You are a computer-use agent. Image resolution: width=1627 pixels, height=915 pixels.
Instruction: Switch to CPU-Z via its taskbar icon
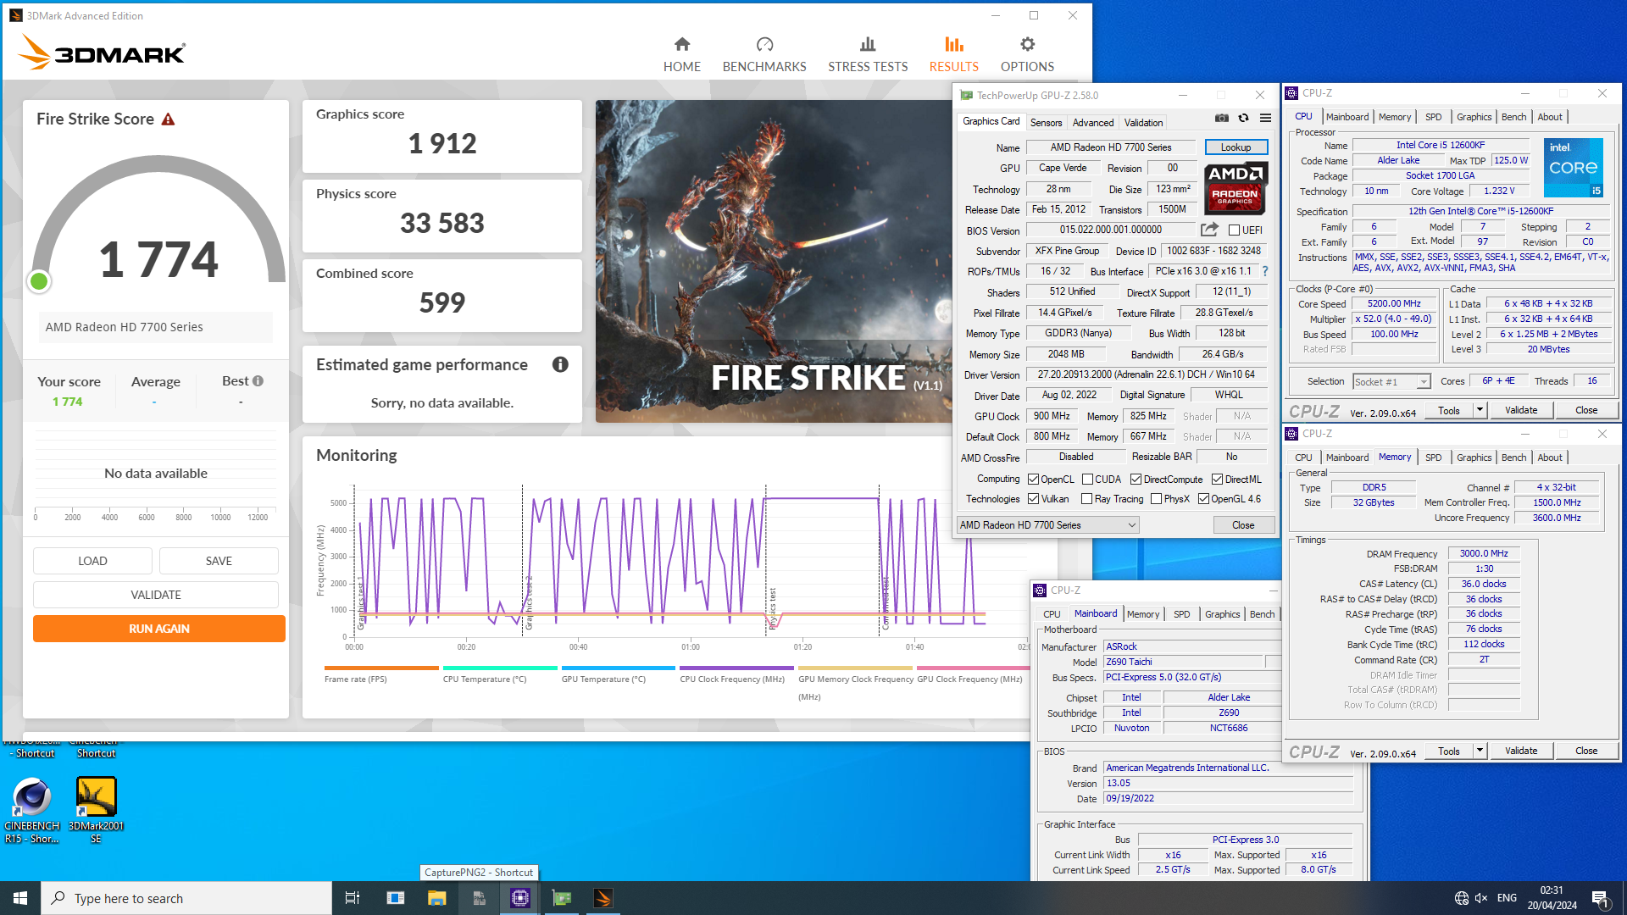pyautogui.click(x=519, y=898)
